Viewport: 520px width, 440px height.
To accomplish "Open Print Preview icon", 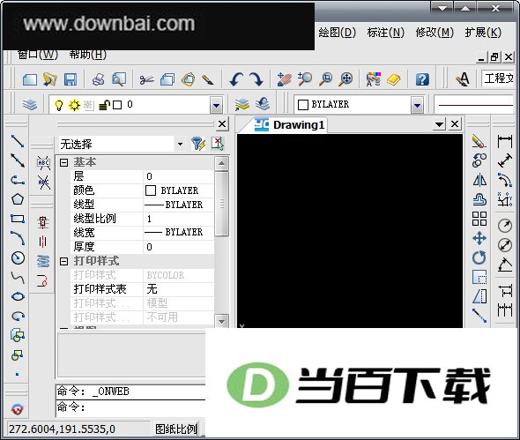I will [119, 79].
